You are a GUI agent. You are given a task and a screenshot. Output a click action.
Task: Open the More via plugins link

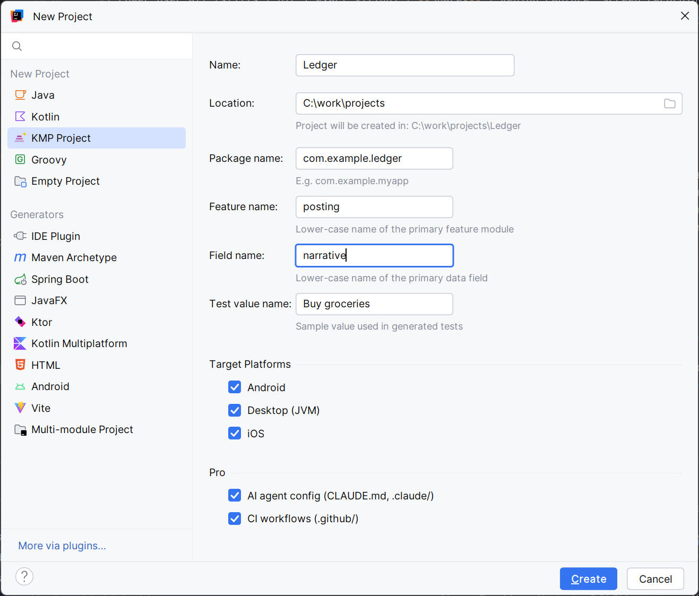[62, 546]
